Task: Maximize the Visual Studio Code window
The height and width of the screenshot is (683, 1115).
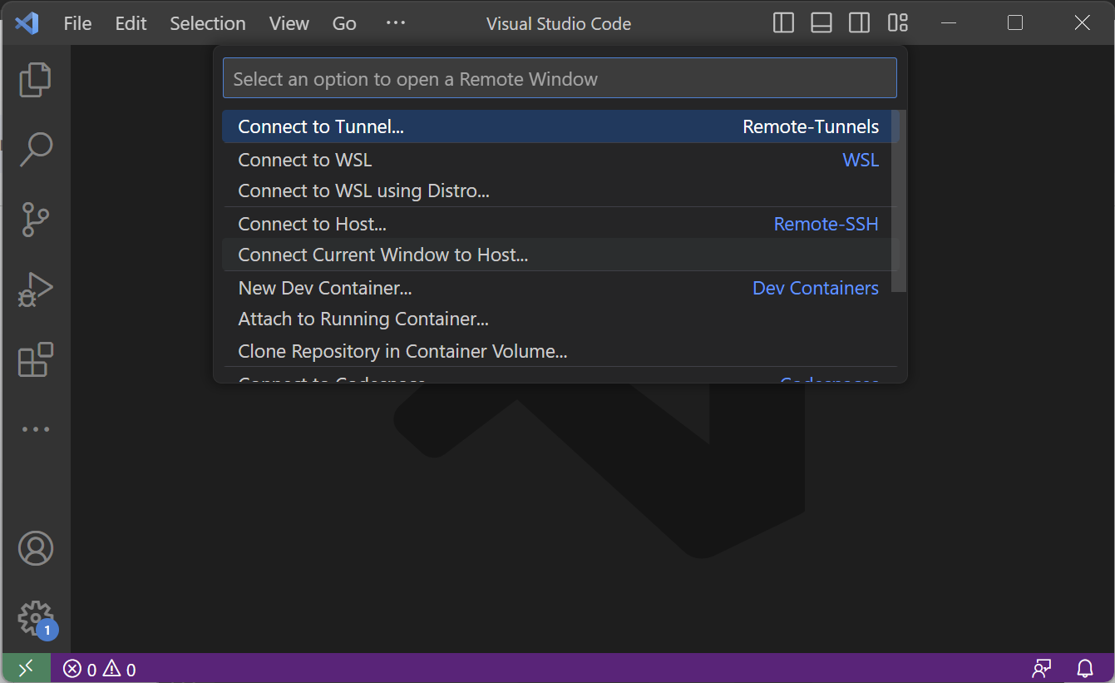Action: tap(1015, 23)
